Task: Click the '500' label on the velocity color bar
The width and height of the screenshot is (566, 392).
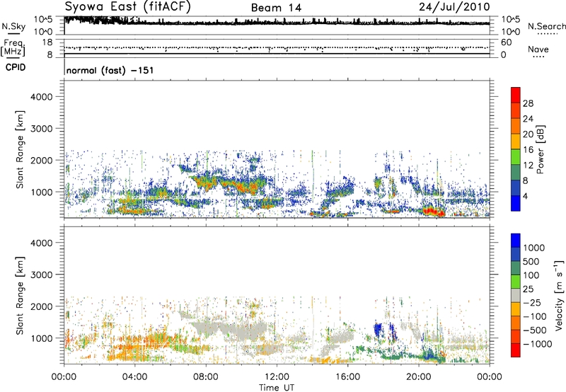Action: pos(531,262)
